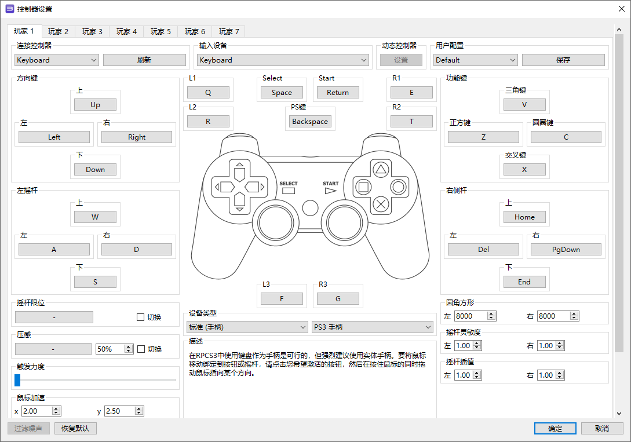The image size is (631, 442).
Task: Click the SELECT button on controller image
Action: 289,191
